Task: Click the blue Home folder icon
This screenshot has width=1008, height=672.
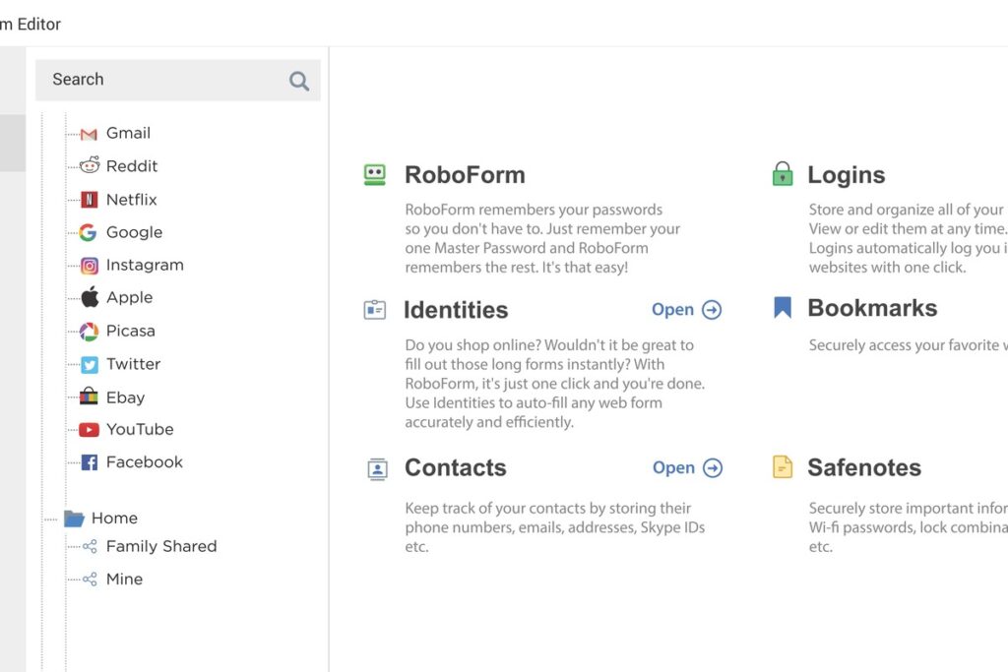Action: point(74,518)
